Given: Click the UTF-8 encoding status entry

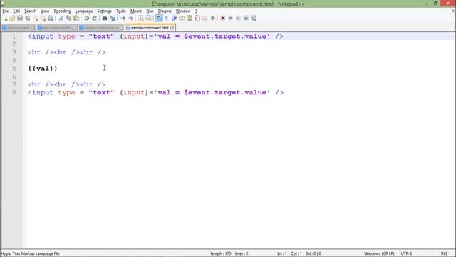Looking at the screenshot, I should click(406, 253).
